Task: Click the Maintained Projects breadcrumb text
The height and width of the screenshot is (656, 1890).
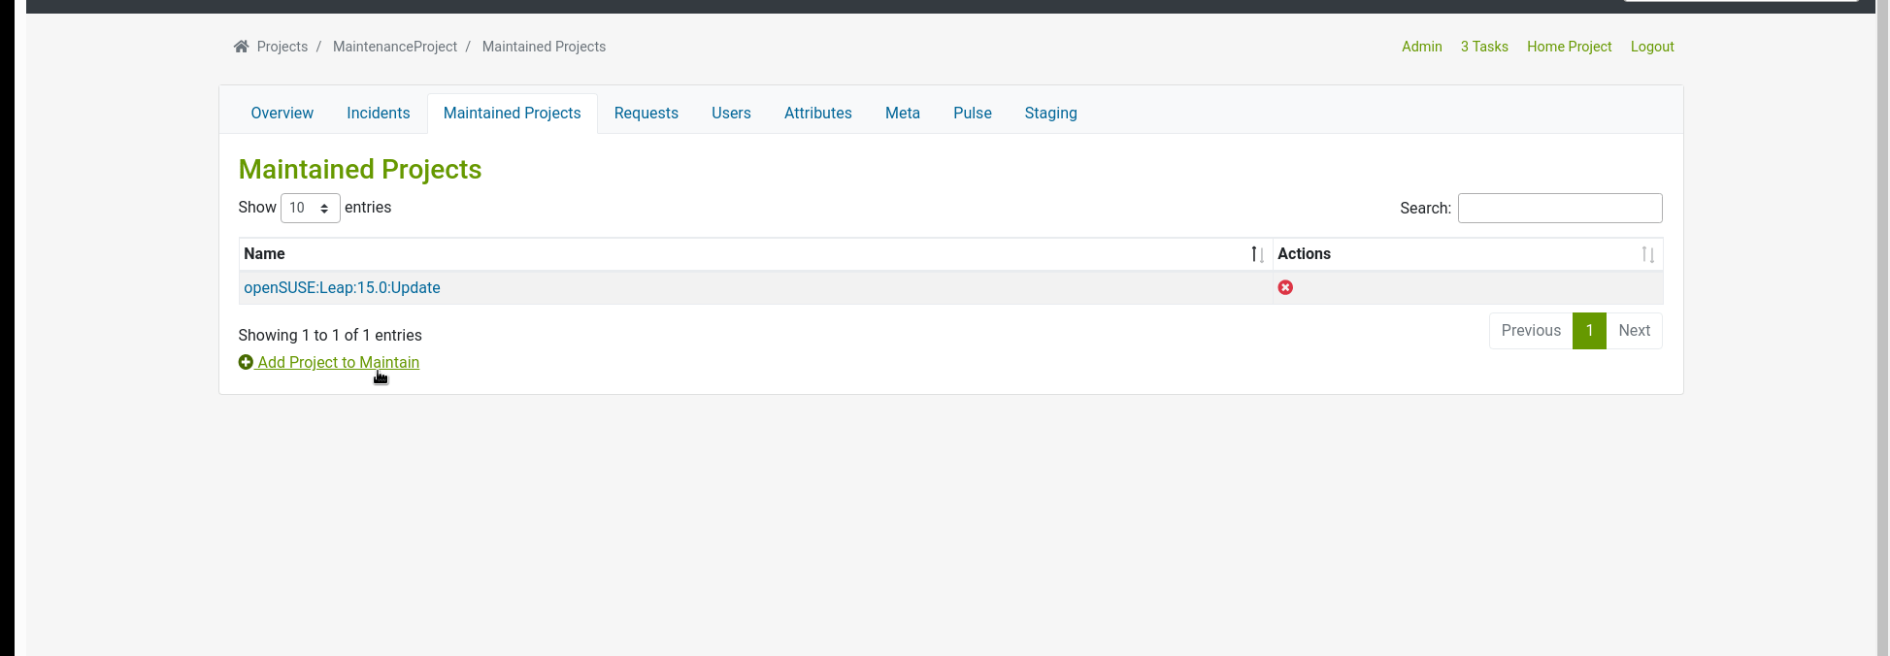Action: click(x=544, y=47)
